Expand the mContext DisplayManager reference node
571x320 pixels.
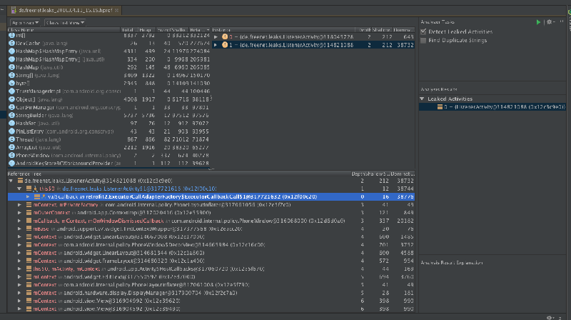point(19,293)
